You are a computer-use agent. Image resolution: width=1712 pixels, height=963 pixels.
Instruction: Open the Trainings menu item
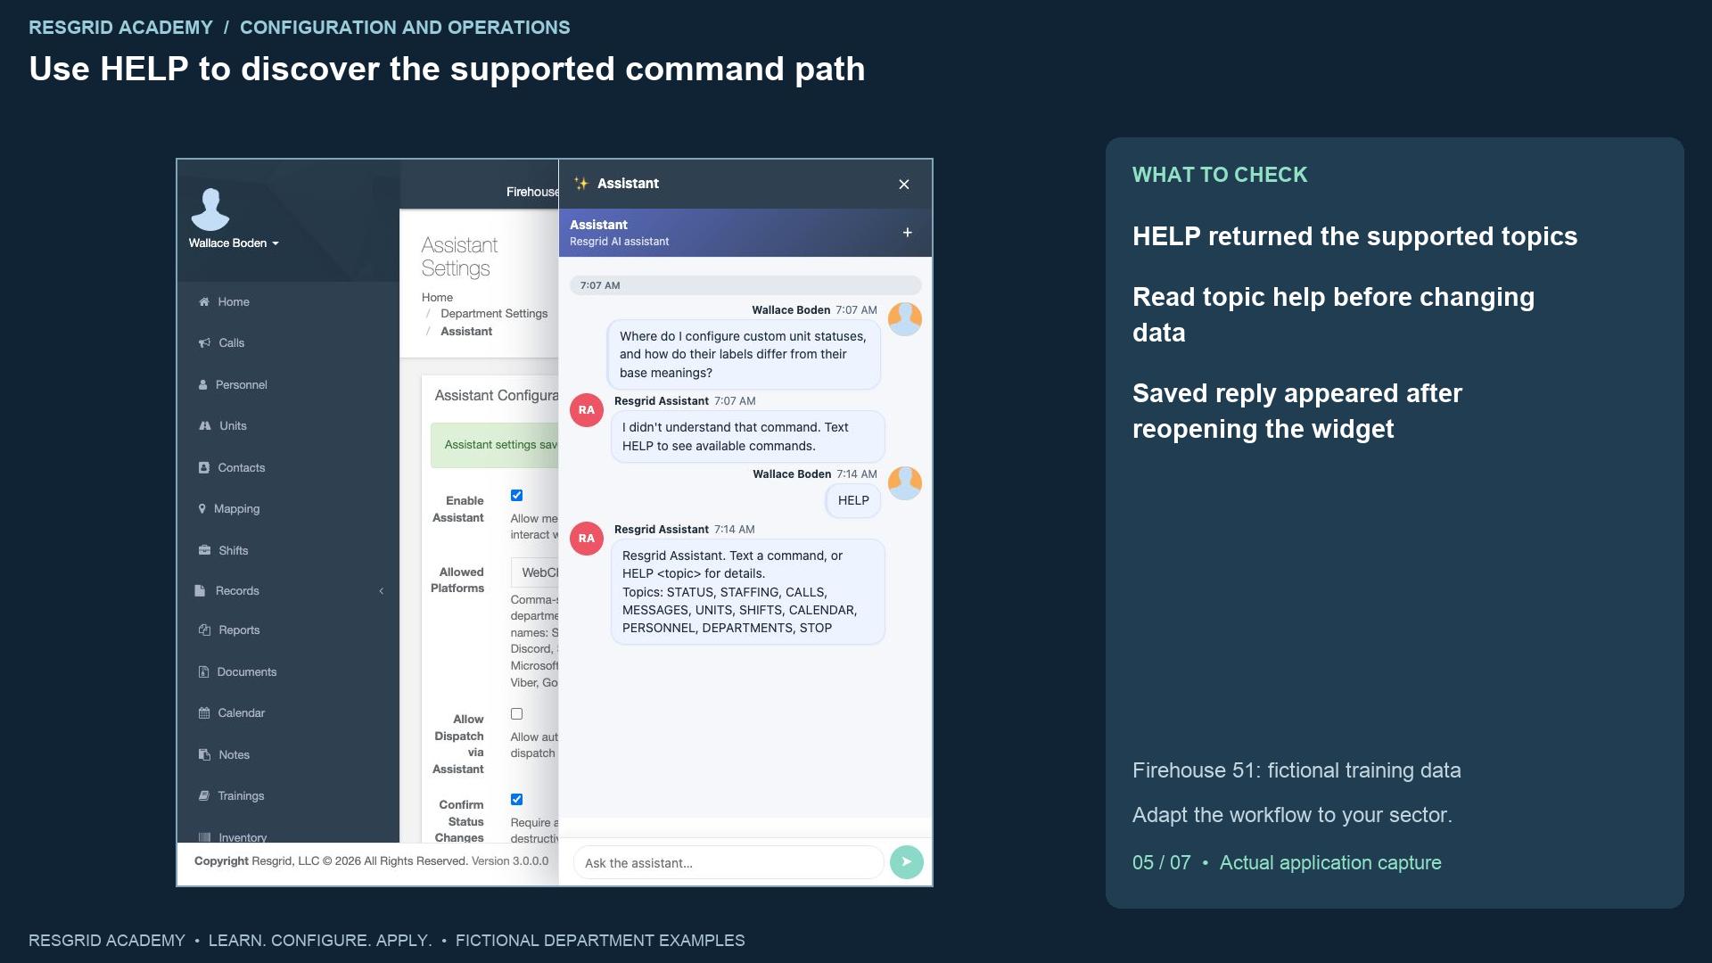[287, 796]
